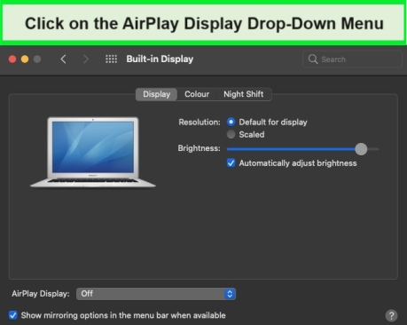Select Default for display resolution
This screenshot has height=325, width=407.
[x=231, y=122]
